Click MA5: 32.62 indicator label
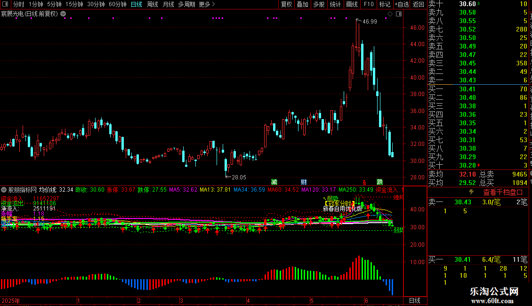Viewport: 532px width, 306px height. click(x=183, y=190)
